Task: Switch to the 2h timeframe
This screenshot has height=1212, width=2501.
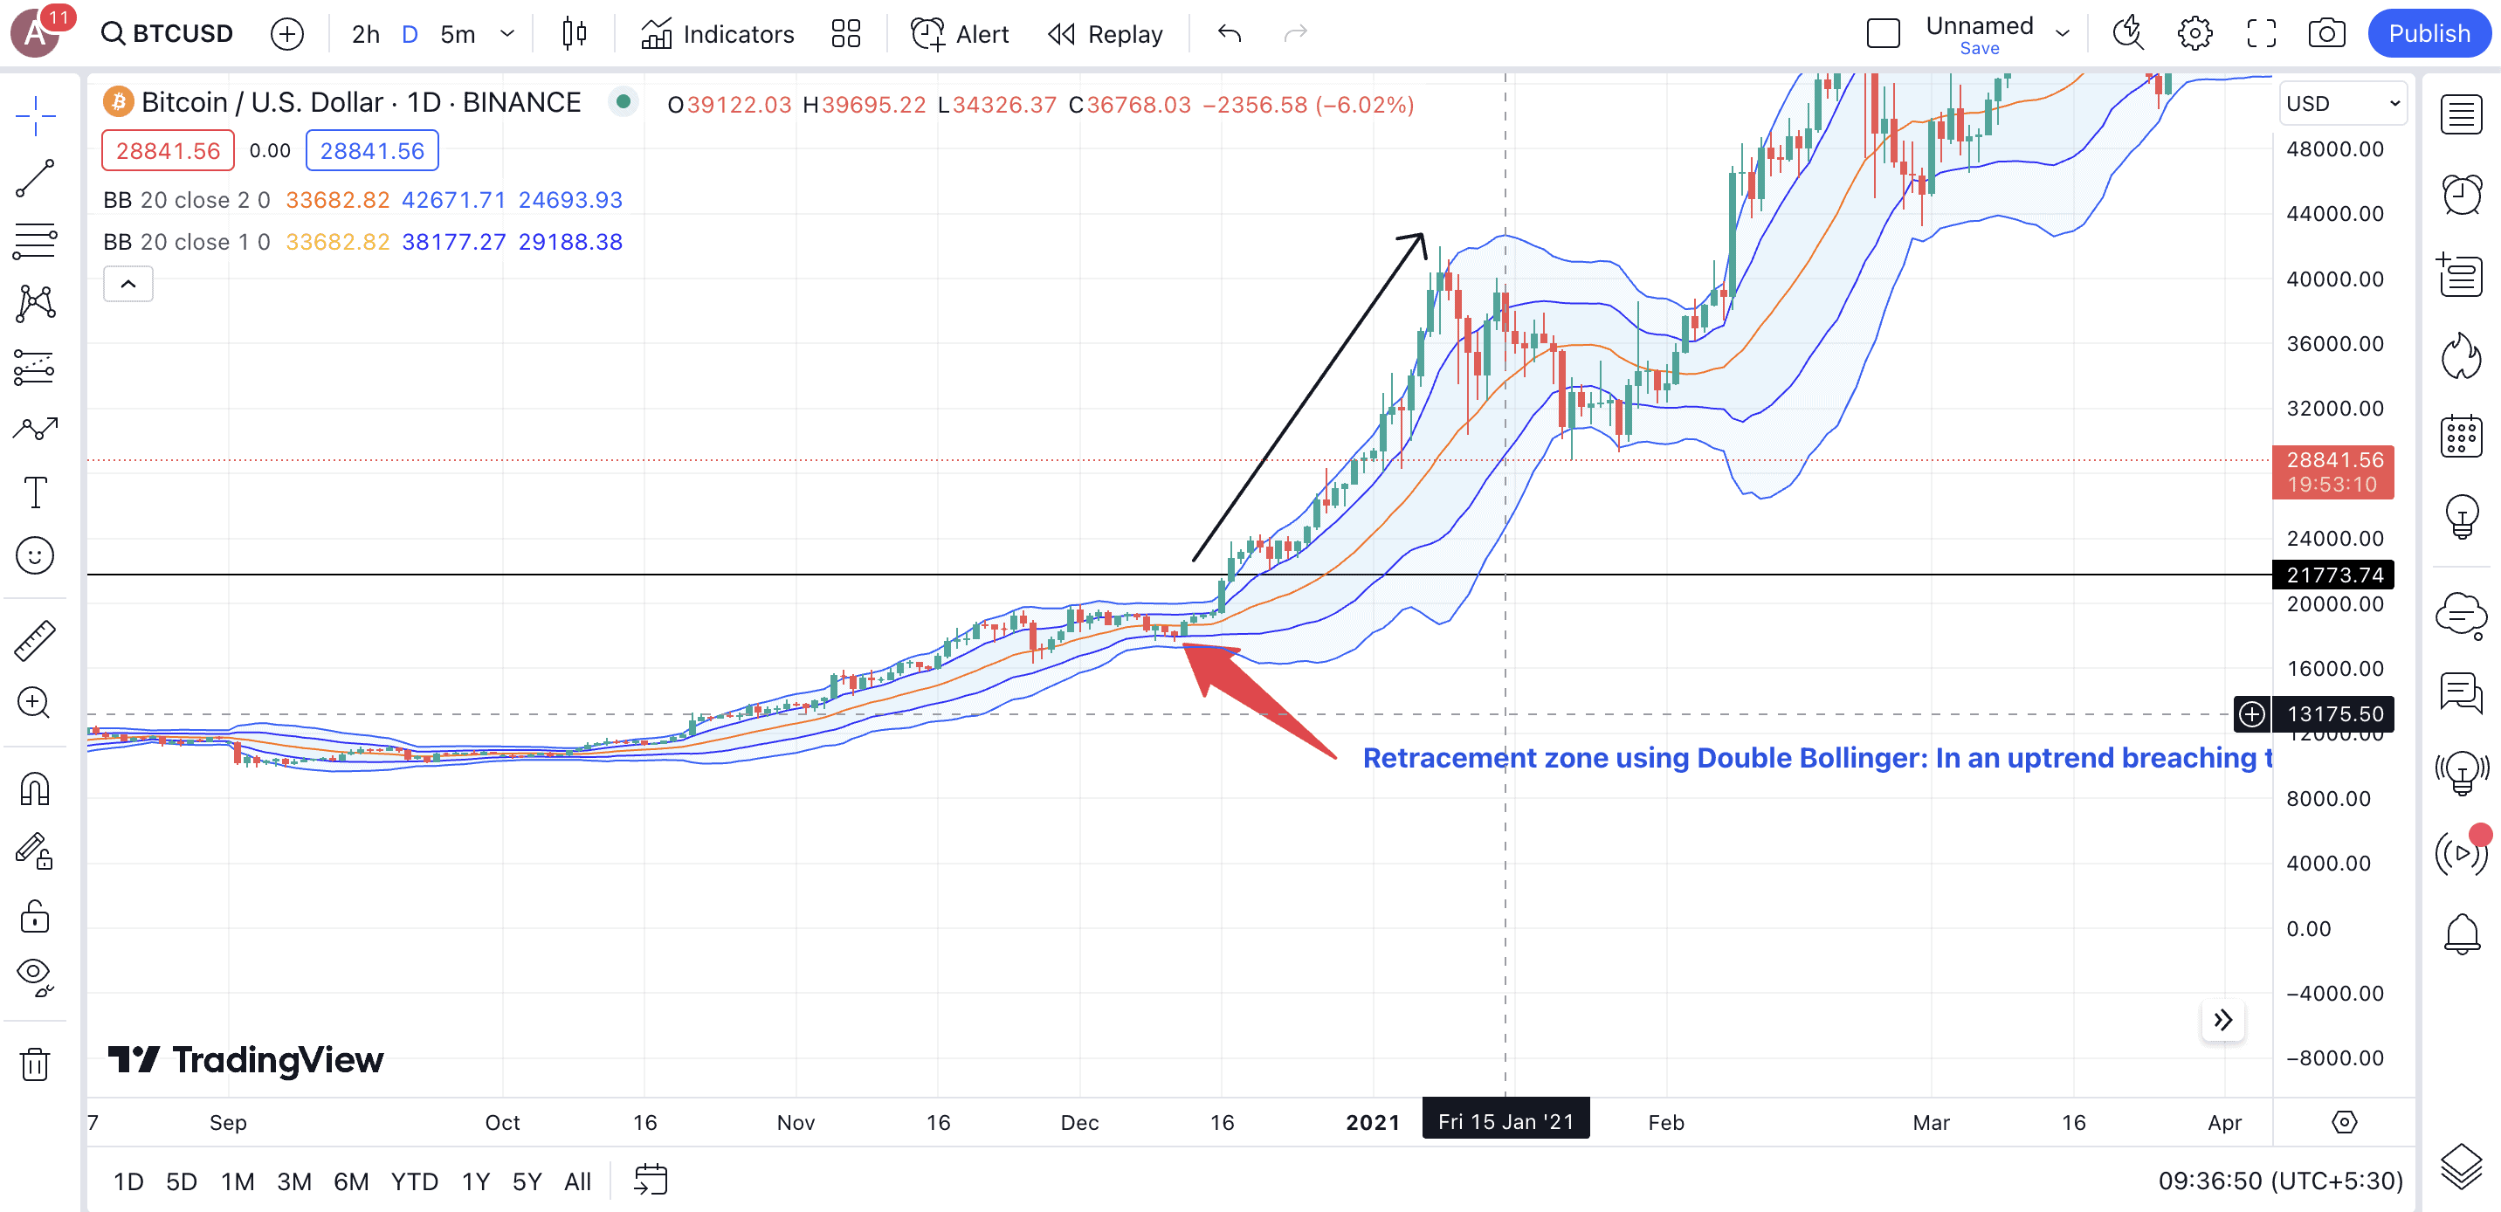Action: coord(365,34)
